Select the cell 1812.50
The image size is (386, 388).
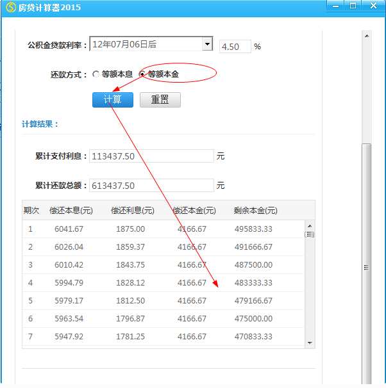(x=131, y=301)
